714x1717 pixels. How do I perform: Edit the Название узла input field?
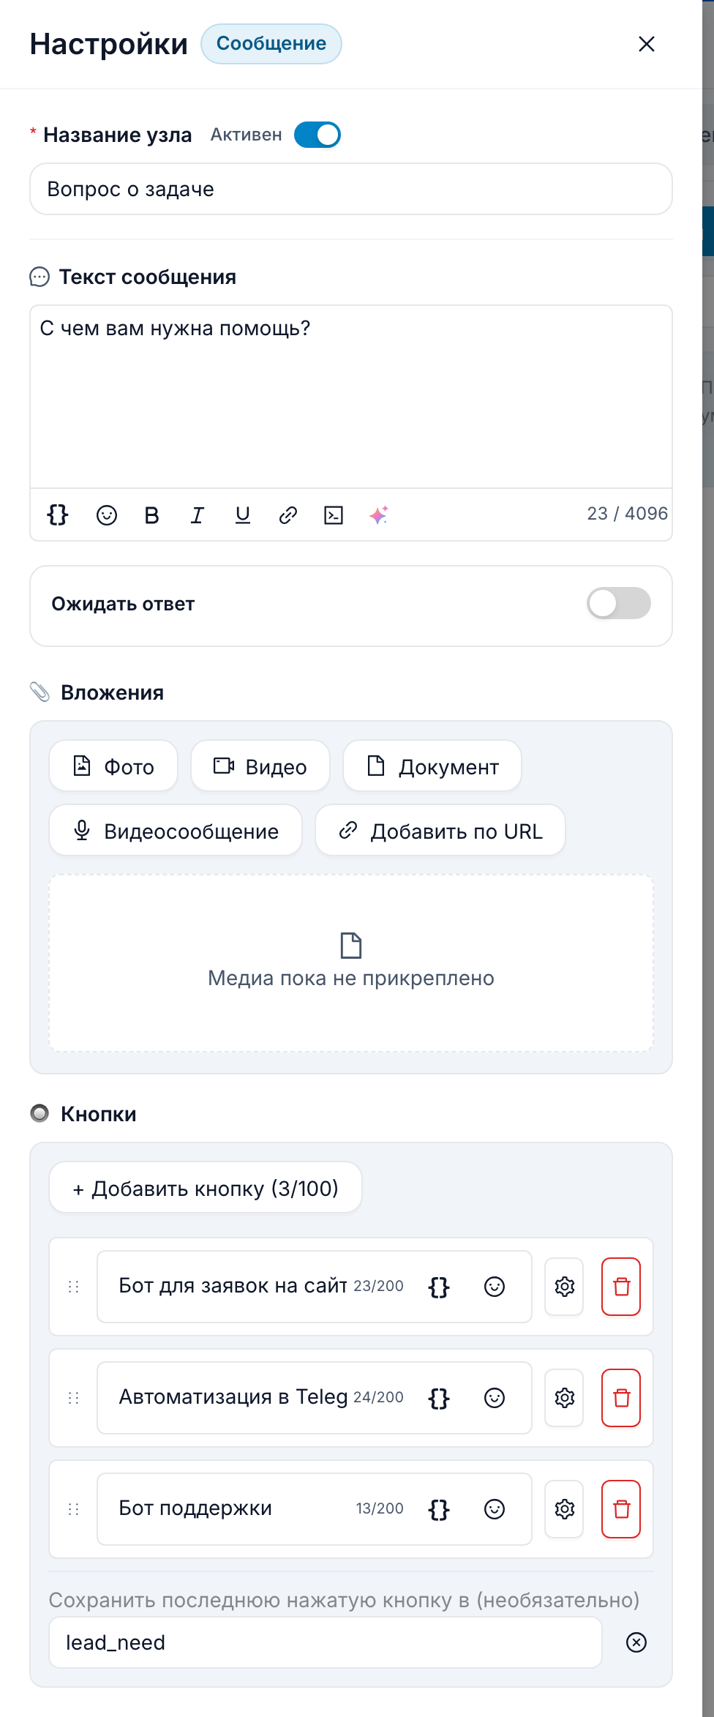click(x=351, y=189)
